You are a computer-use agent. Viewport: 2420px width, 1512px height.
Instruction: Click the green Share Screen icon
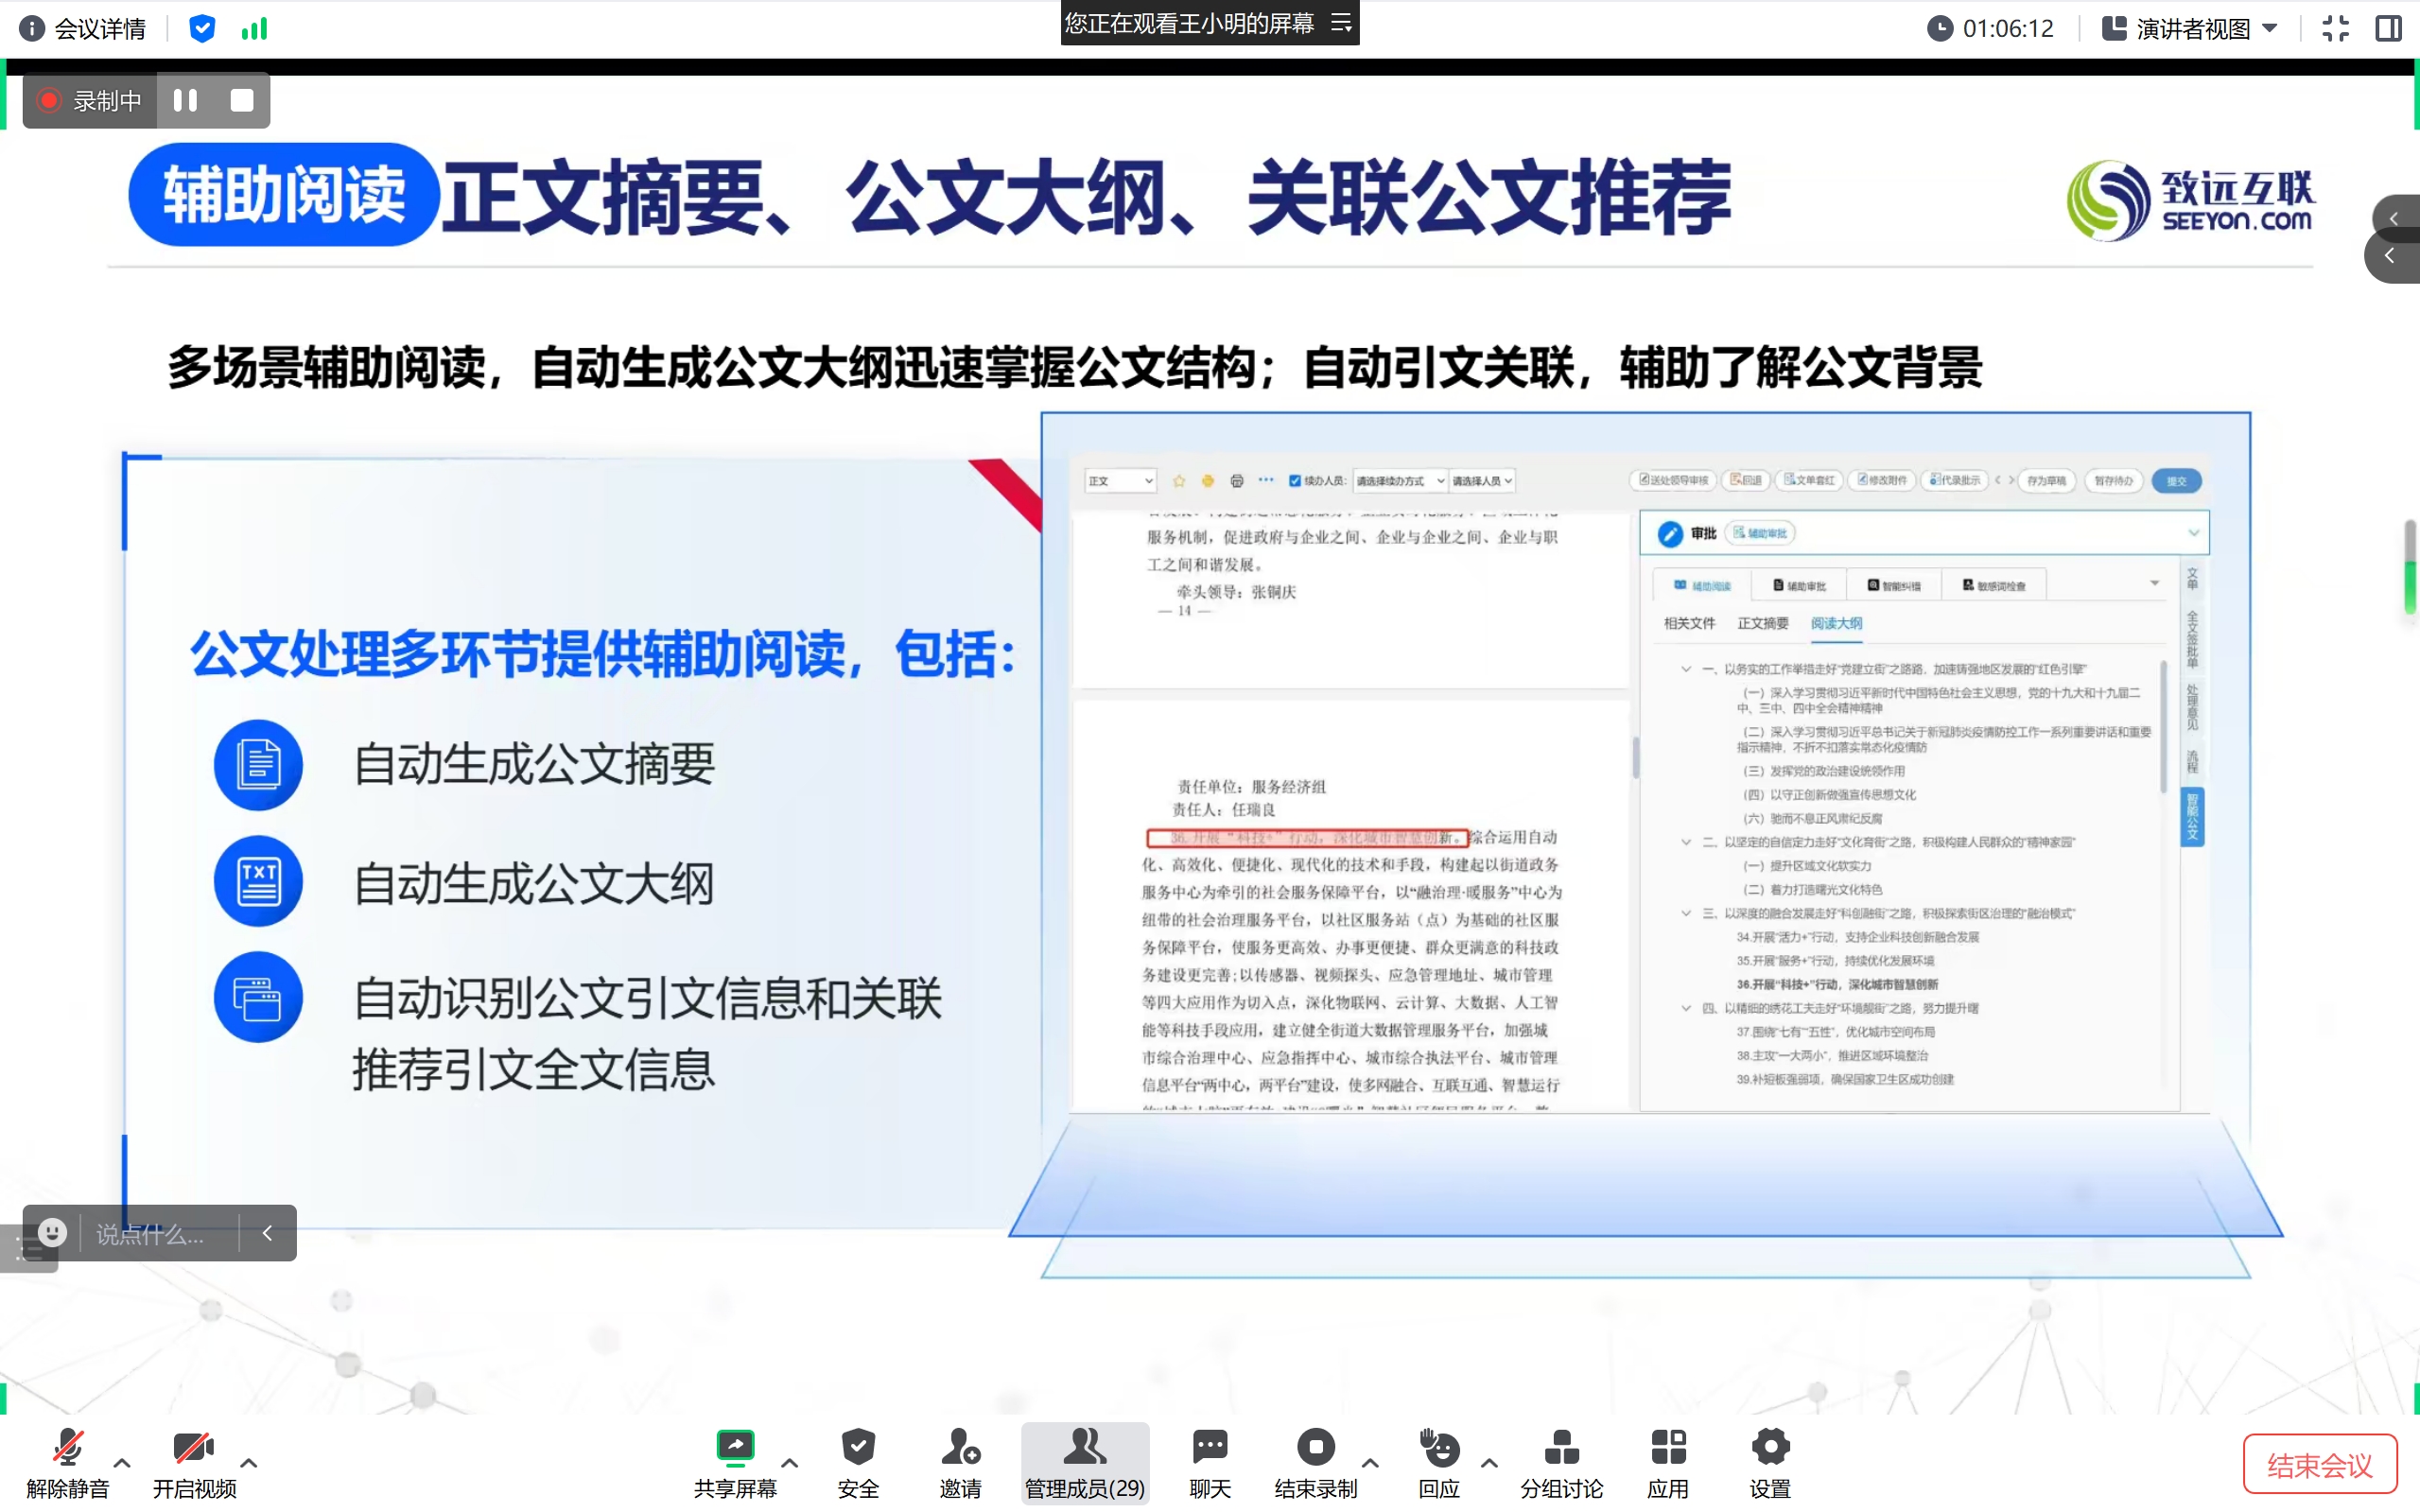point(735,1447)
